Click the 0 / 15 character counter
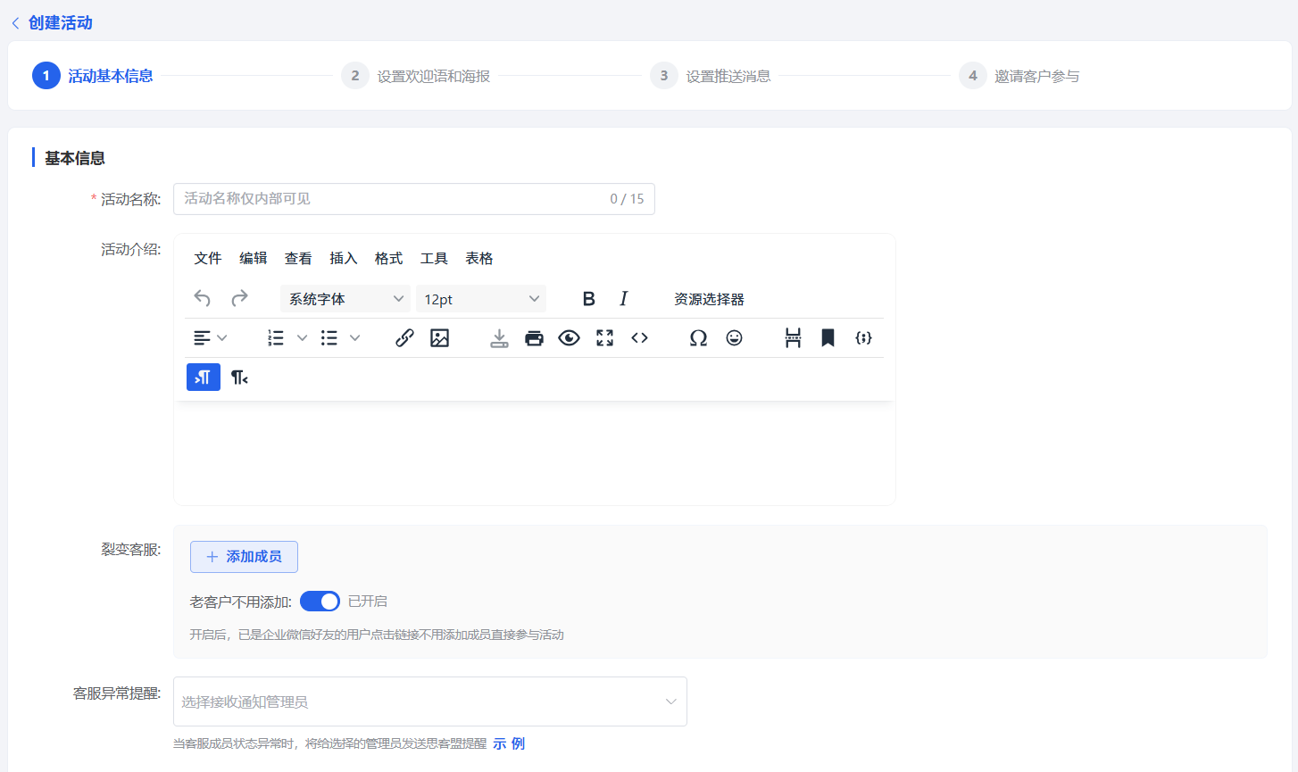 [627, 199]
